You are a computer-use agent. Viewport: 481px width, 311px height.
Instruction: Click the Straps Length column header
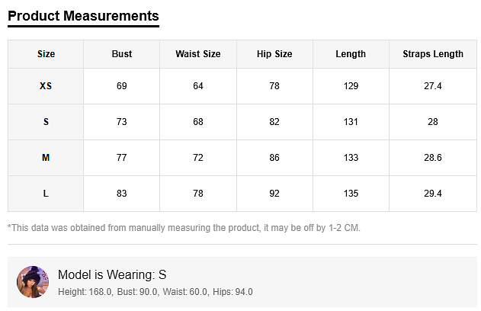click(433, 54)
